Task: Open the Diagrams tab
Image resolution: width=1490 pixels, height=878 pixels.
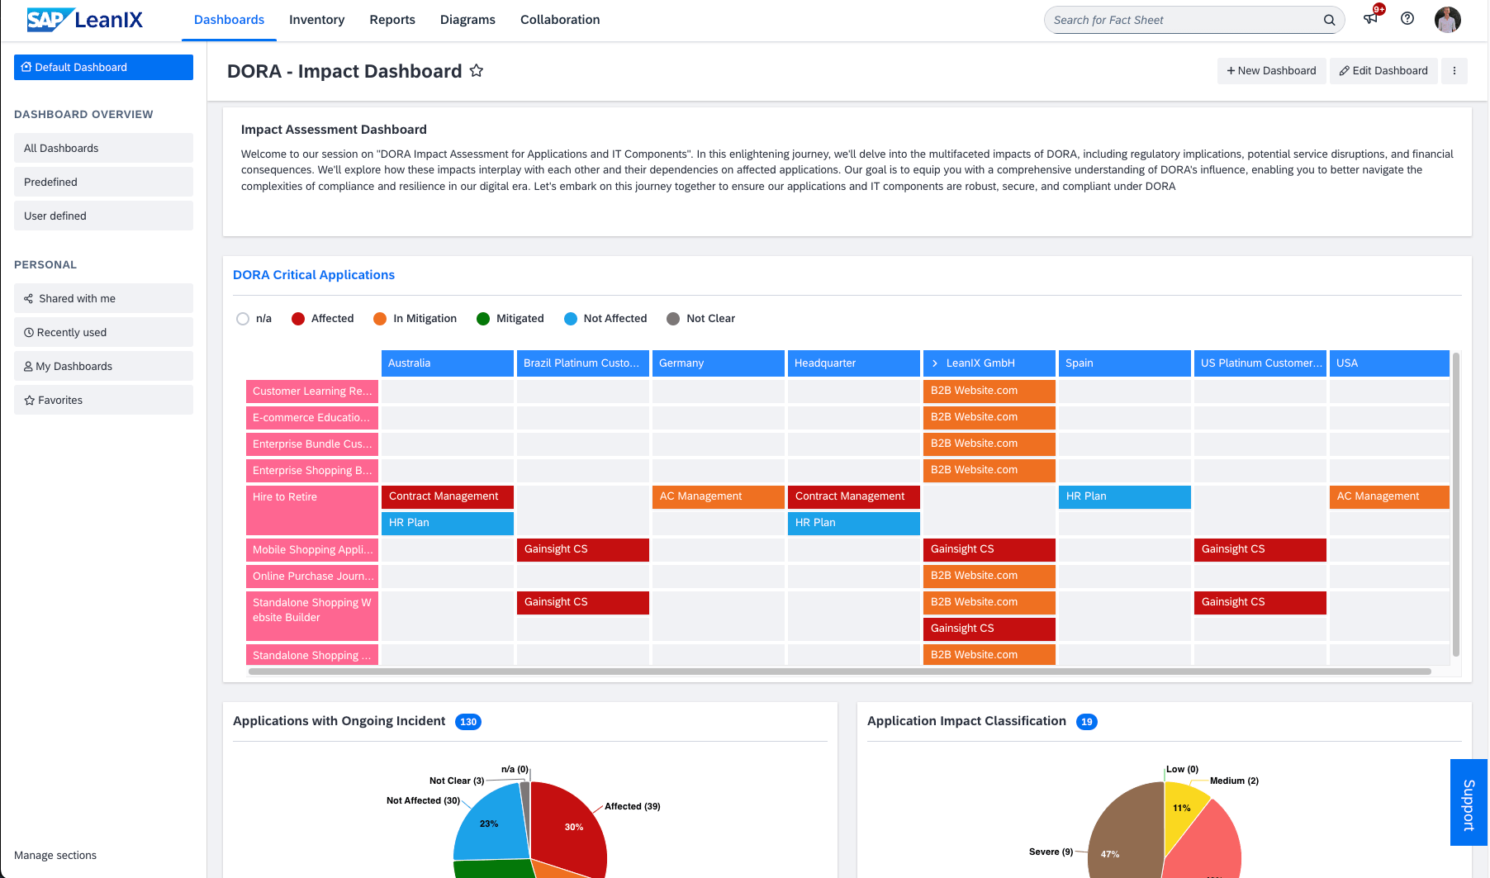Action: coord(467,20)
